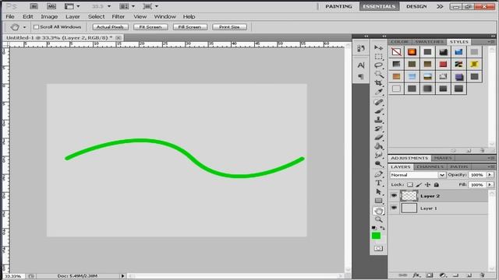Add a layer mask

coord(430,275)
